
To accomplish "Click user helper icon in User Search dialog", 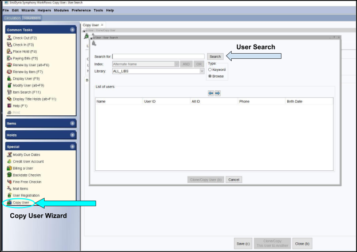I will pyautogui.click(x=94, y=43).
